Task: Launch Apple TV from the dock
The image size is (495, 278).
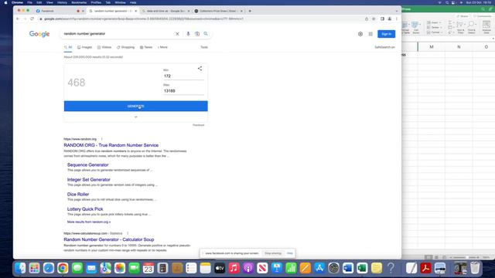Action: tap(220, 268)
